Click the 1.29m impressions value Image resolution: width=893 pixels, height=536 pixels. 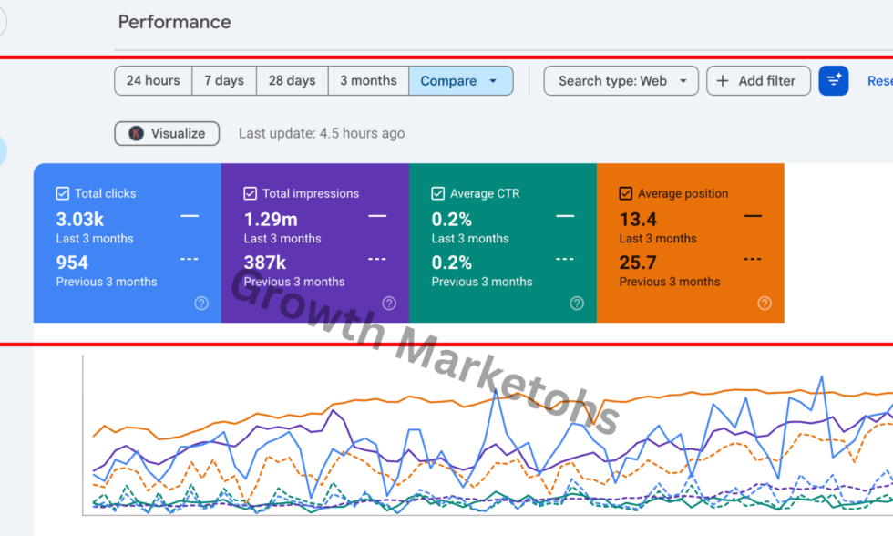click(271, 220)
